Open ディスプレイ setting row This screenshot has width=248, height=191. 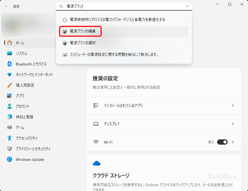(x=164, y=124)
